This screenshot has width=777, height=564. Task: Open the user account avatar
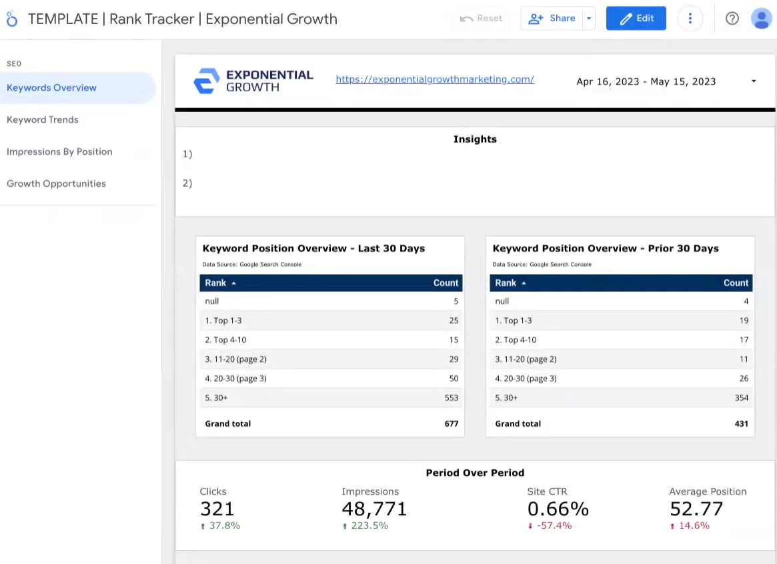point(761,18)
